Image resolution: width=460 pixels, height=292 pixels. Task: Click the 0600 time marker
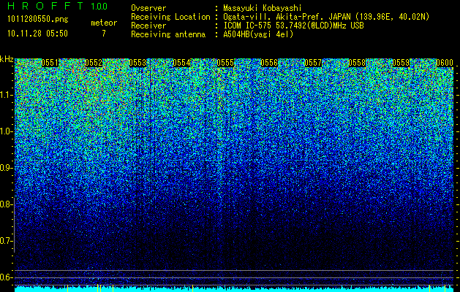point(445,63)
